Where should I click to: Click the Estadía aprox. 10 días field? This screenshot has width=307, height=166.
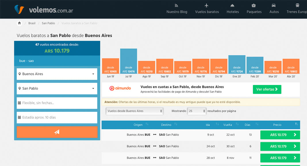[x=57, y=117]
